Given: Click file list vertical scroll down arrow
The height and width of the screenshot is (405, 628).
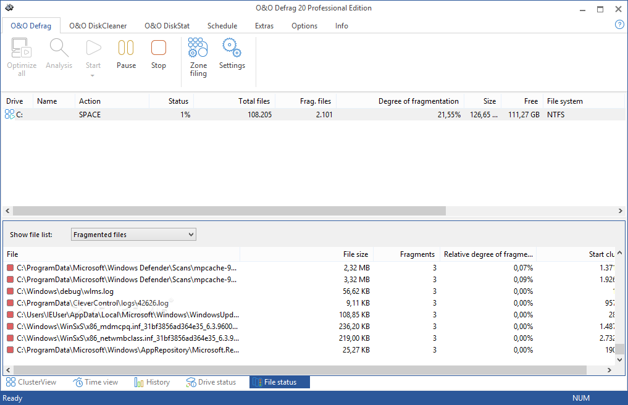Looking at the screenshot, I should pyautogui.click(x=619, y=359).
